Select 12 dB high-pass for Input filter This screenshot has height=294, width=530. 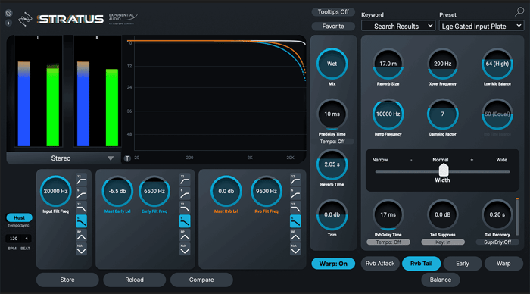click(x=81, y=180)
